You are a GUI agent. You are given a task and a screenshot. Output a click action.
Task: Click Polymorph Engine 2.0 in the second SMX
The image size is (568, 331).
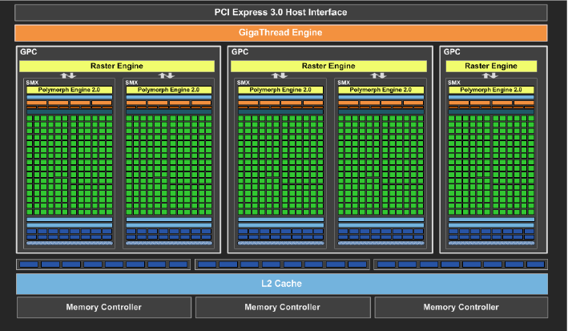(x=168, y=90)
